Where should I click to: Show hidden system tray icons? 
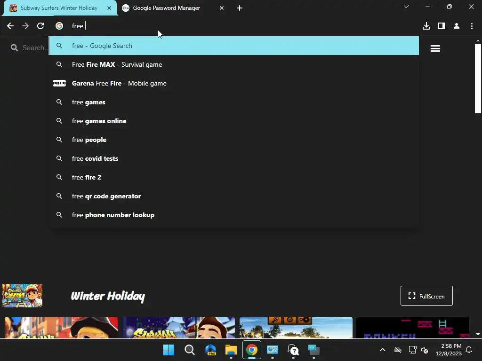pyautogui.click(x=383, y=350)
